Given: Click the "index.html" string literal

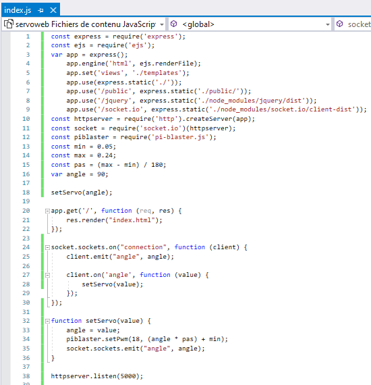Looking at the screenshot, I should click(132, 220).
